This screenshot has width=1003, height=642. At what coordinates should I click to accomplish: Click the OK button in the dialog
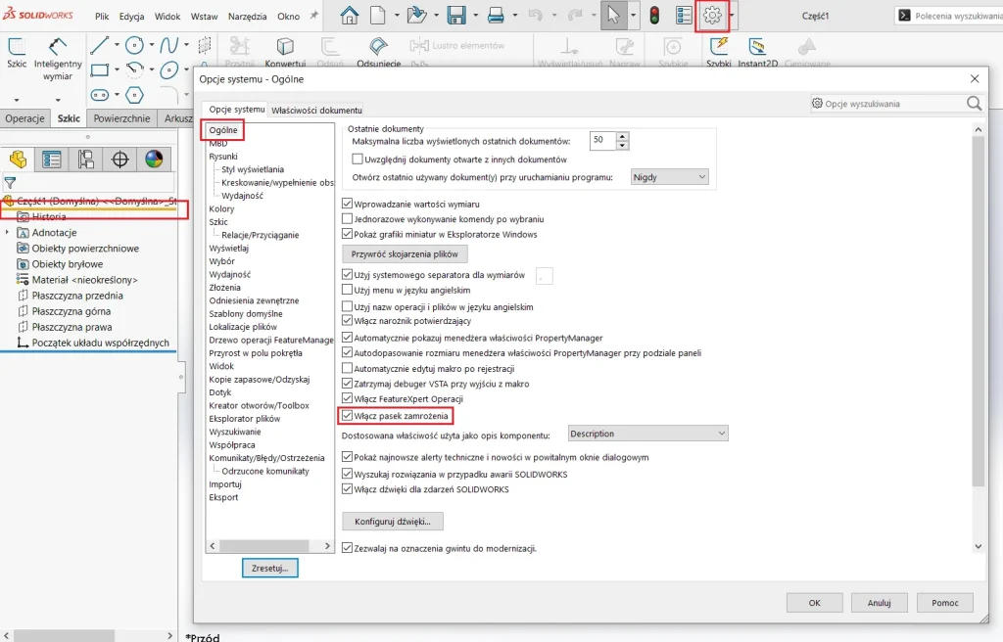pyautogui.click(x=814, y=602)
